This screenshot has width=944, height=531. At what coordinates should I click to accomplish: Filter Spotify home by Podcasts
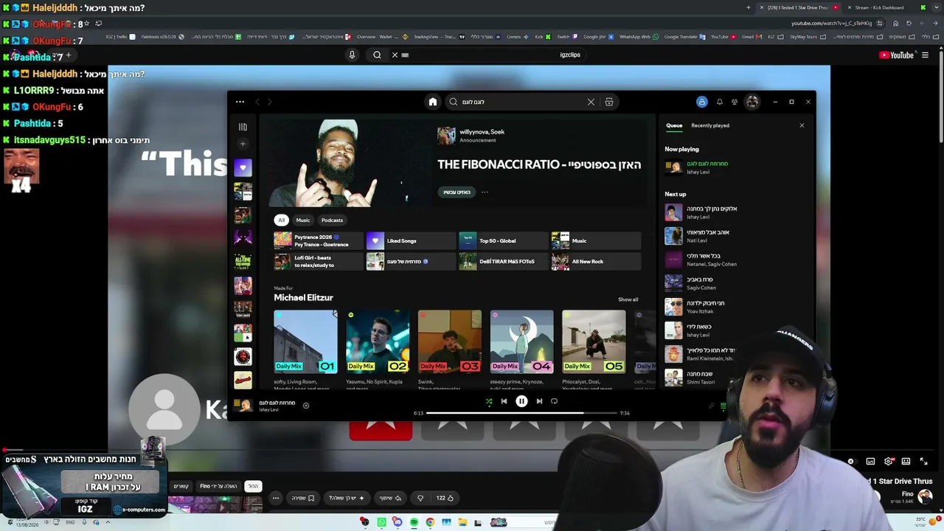(x=332, y=220)
